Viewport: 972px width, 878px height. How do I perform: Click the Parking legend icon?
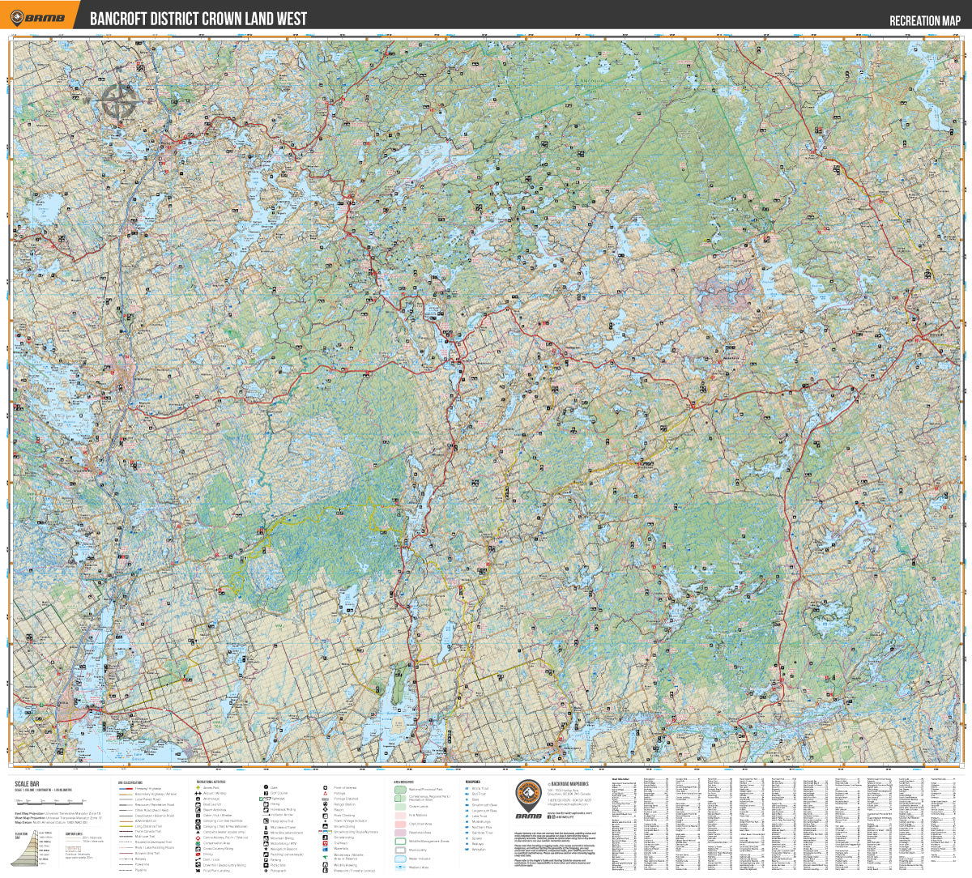265,860
